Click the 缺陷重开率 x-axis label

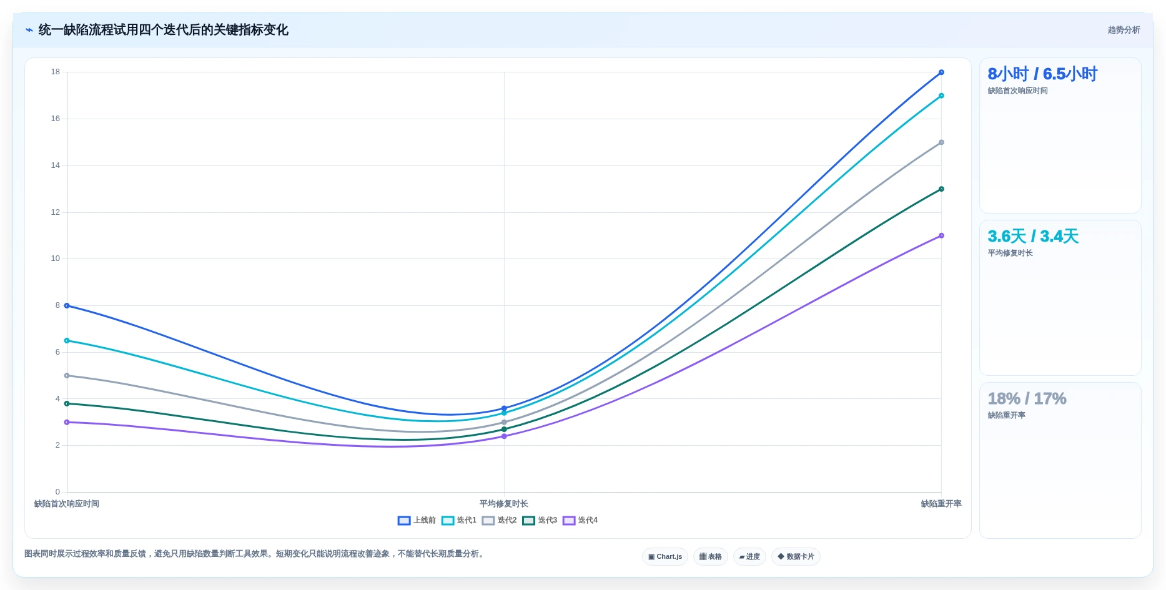[941, 504]
